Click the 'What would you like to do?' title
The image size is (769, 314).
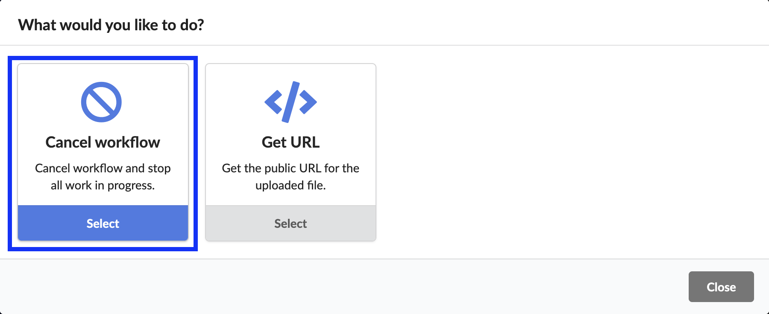click(x=111, y=25)
